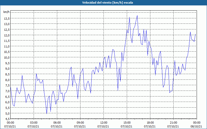Click the lowest wind speed dip before 06:00

tap(47, 114)
